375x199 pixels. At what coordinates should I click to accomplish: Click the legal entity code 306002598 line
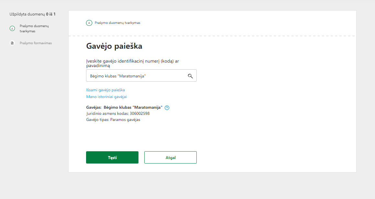coord(118,114)
